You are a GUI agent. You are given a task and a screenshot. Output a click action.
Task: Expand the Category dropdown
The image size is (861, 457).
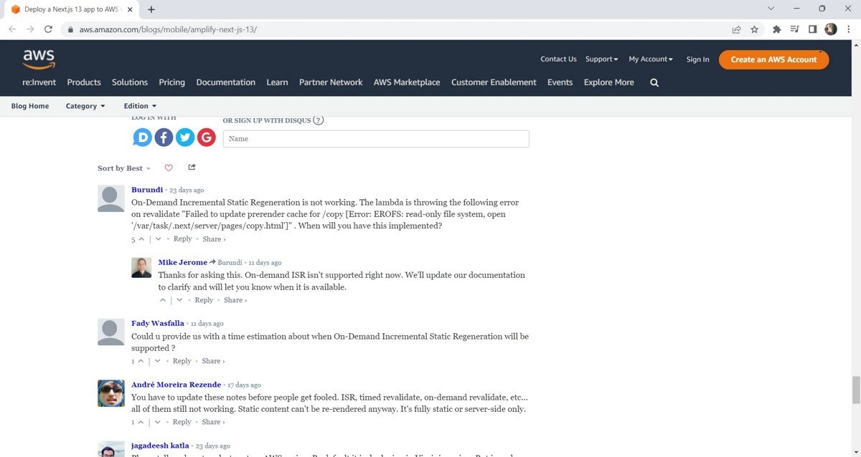click(85, 106)
